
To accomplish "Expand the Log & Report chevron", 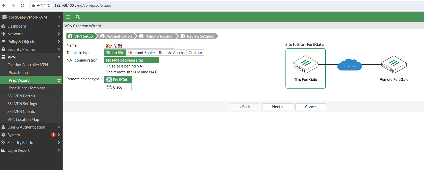I will click(59, 150).
